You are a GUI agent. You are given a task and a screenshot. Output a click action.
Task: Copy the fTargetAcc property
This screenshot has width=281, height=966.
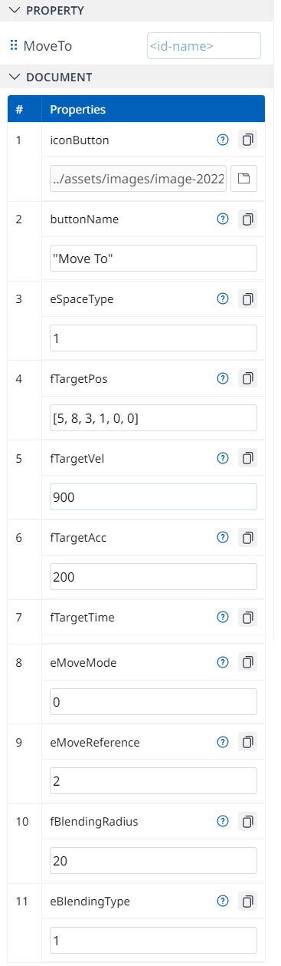click(x=247, y=537)
